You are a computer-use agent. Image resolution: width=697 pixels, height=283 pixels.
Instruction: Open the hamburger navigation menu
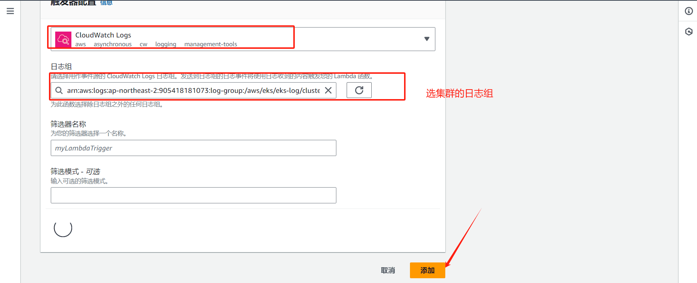tap(10, 11)
